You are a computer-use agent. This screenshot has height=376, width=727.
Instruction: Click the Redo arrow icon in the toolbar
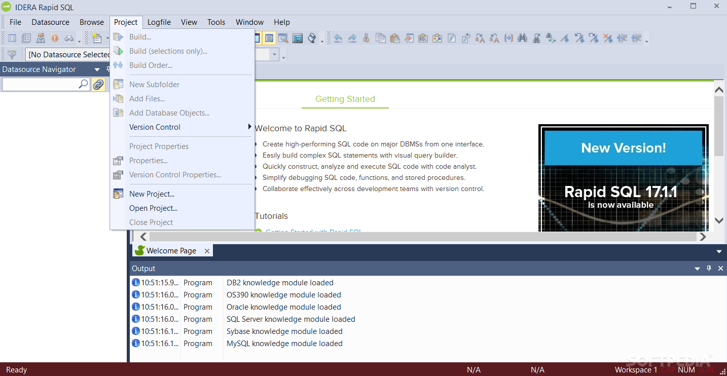point(352,38)
